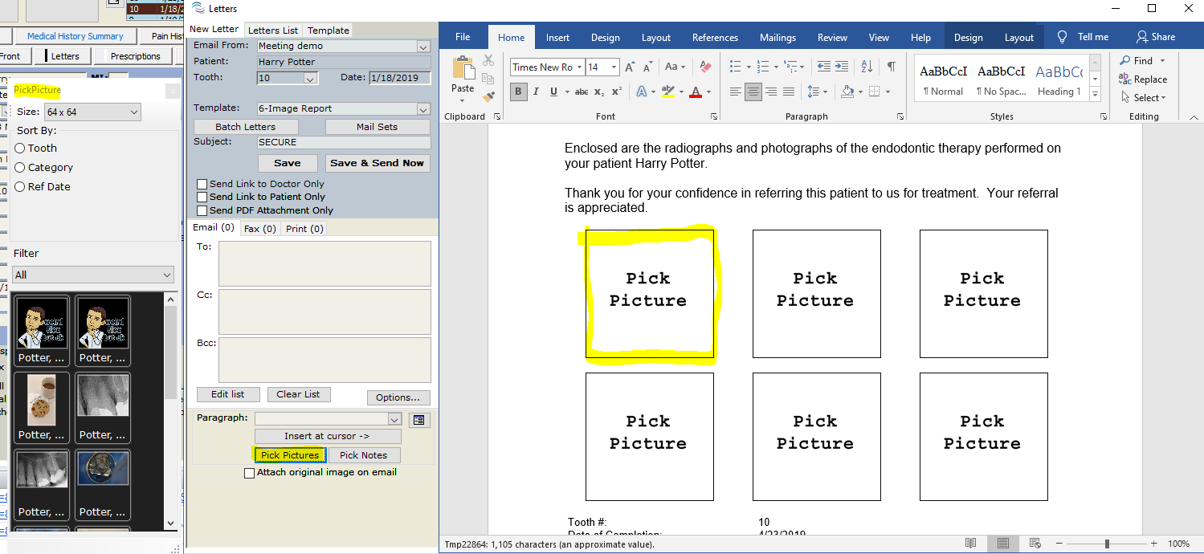This screenshot has width=1204, height=554.
Task: Click the paragraph editor icon beside Paragraph dropdown
Action: 418,420
